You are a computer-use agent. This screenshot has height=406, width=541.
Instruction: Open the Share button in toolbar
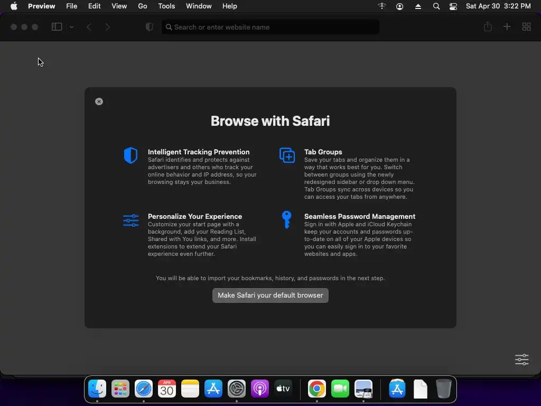click(x=488, y=26)
